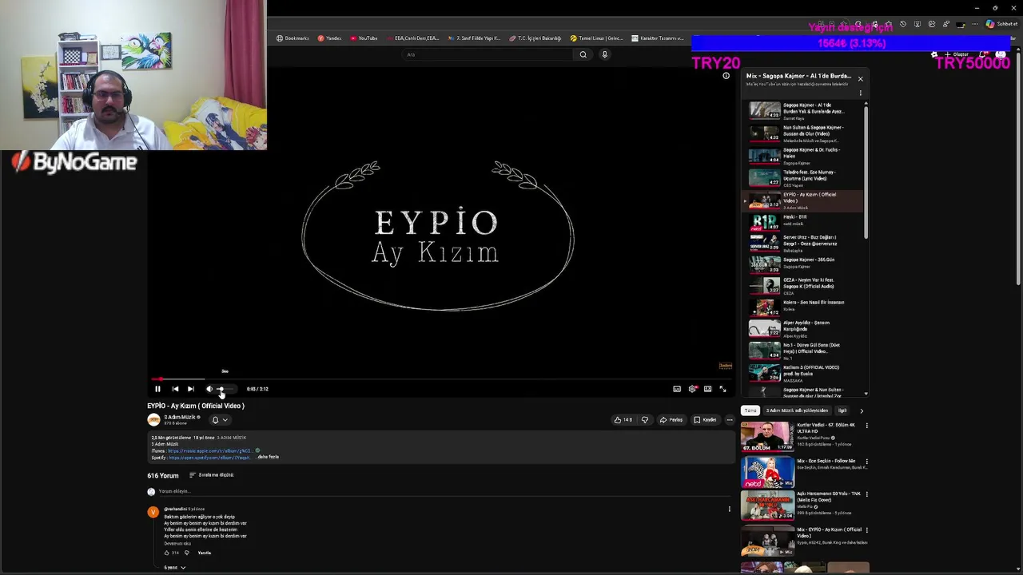Skip to the next video in player
This screenshot has height=575, width=1023.
click(x=190, y=389)
